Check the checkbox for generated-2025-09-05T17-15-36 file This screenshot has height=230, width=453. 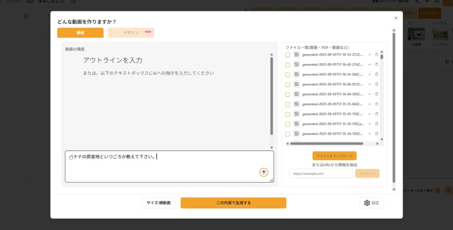pyautogui.click(x=287, y=124)
